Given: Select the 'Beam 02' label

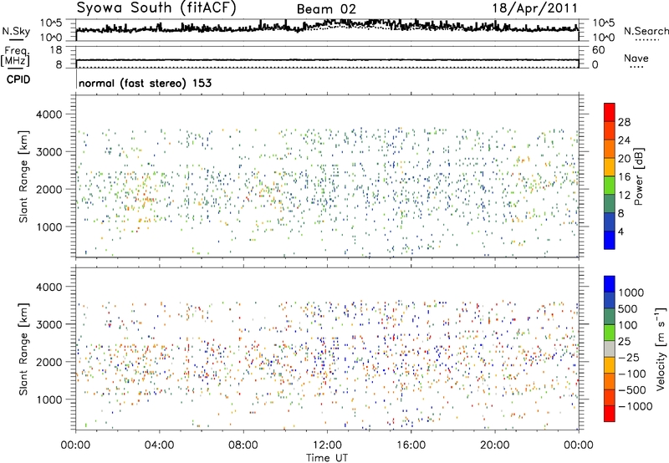Looking at the screenshot, I should [x=326, y=9].
